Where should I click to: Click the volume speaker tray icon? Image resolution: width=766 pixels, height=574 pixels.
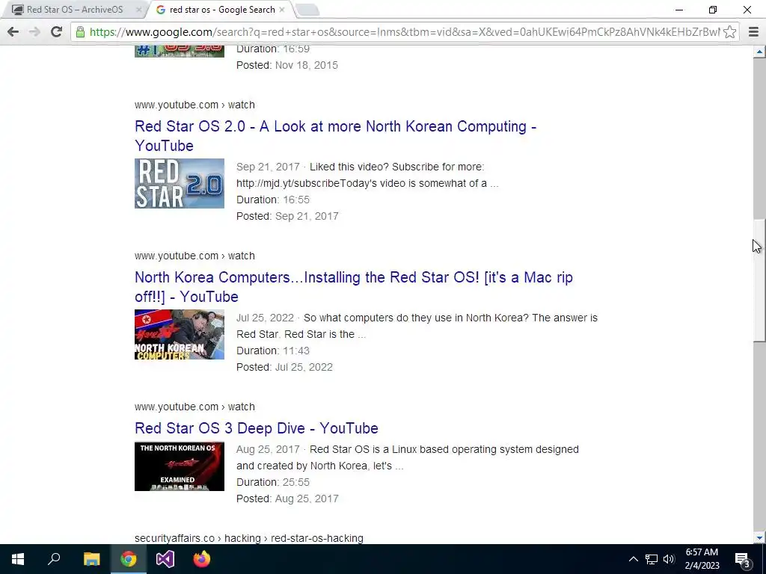(669, 559)
